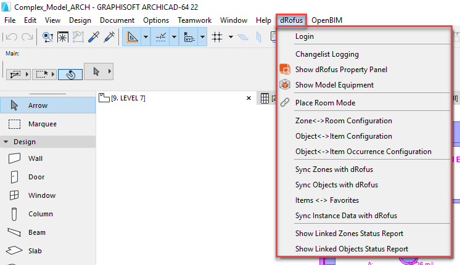Pick the Beam tool
460x265 pixels.
(x=36, y=233)
